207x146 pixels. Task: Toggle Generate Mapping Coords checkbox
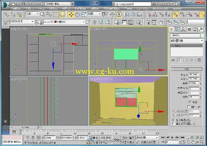[x=173, y=120]
